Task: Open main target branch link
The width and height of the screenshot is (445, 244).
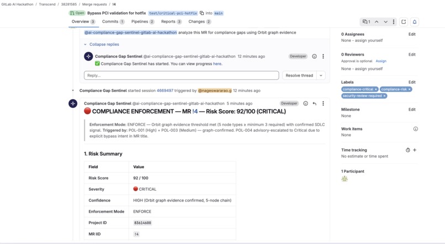Action: pyautogui.click(x=219, y=13)
